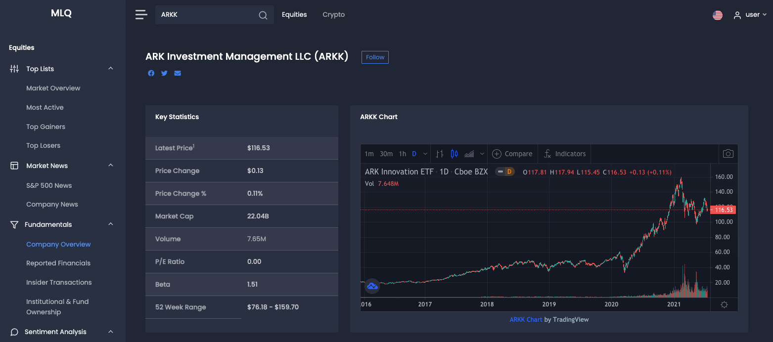Screen dimensions: 773x342
Task: Collapse the Fundamentals section
Action: coord(111,224)
